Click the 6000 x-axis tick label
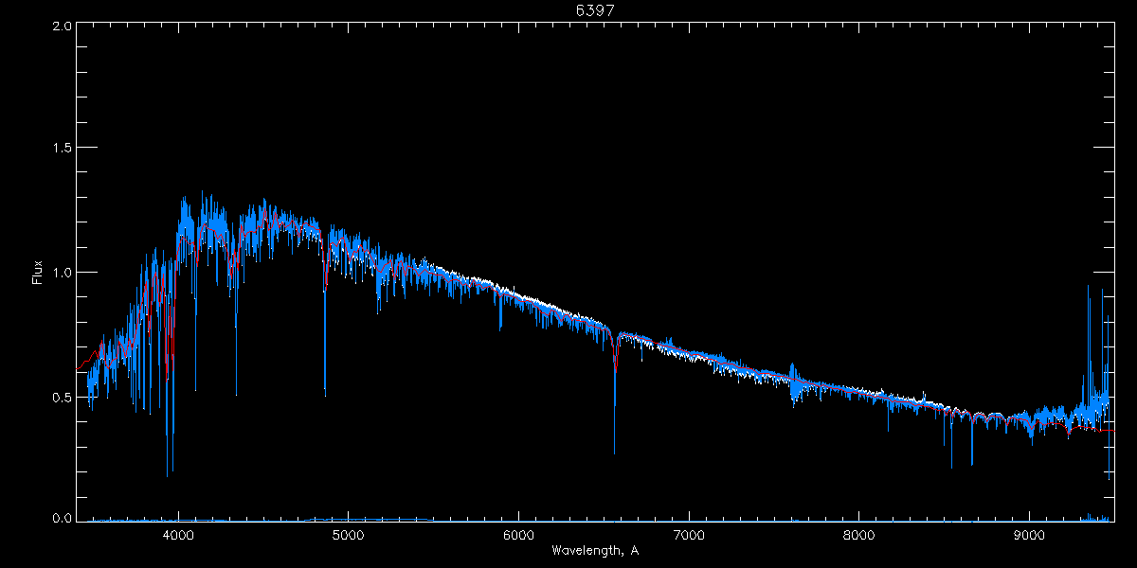 coord(519,534)
